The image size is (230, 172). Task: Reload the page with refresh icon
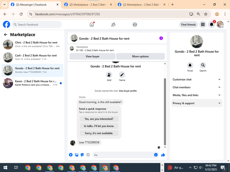click(21, 14)
